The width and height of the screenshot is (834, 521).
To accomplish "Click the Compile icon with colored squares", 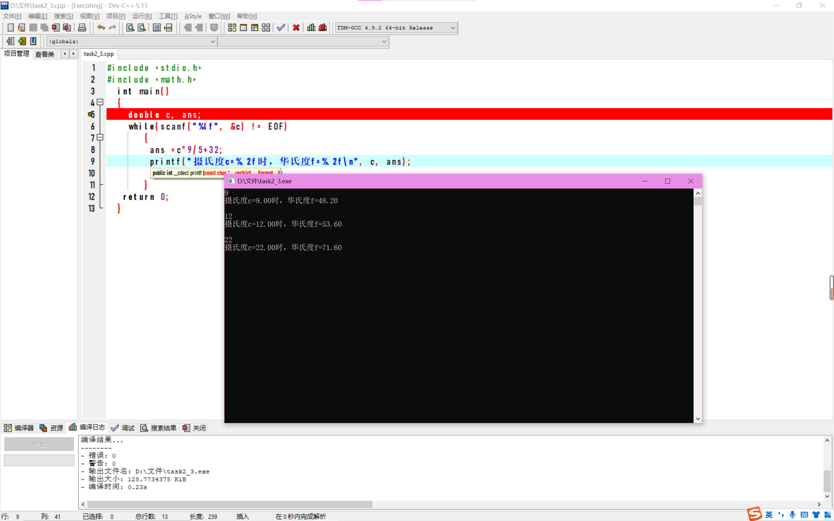I will pos(232,28).
